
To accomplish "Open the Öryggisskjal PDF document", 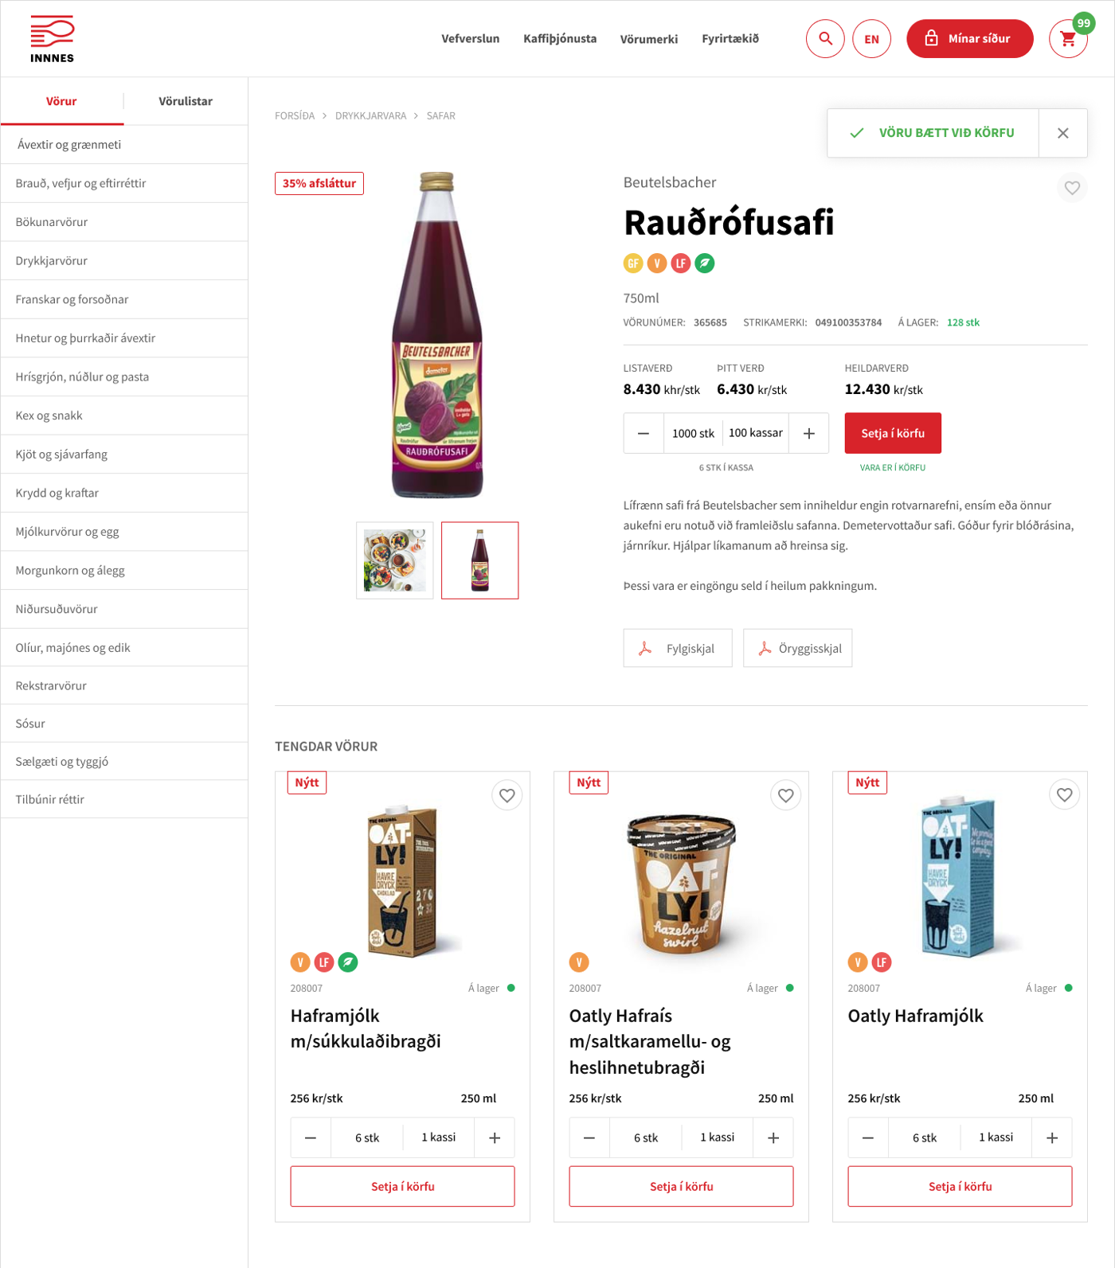I will (797, 648).
